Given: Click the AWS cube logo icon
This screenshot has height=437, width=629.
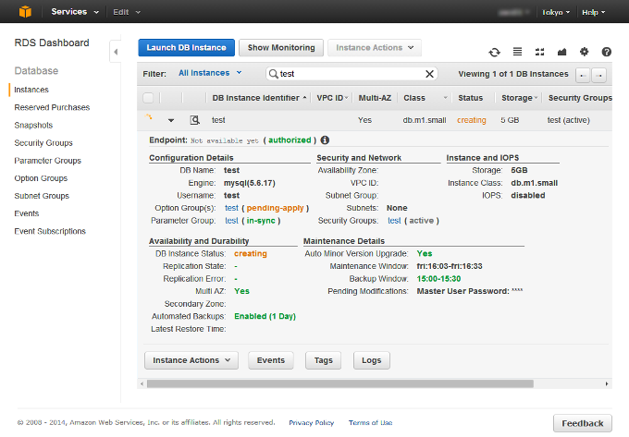Looking at the screenshot, I should 25,12.
